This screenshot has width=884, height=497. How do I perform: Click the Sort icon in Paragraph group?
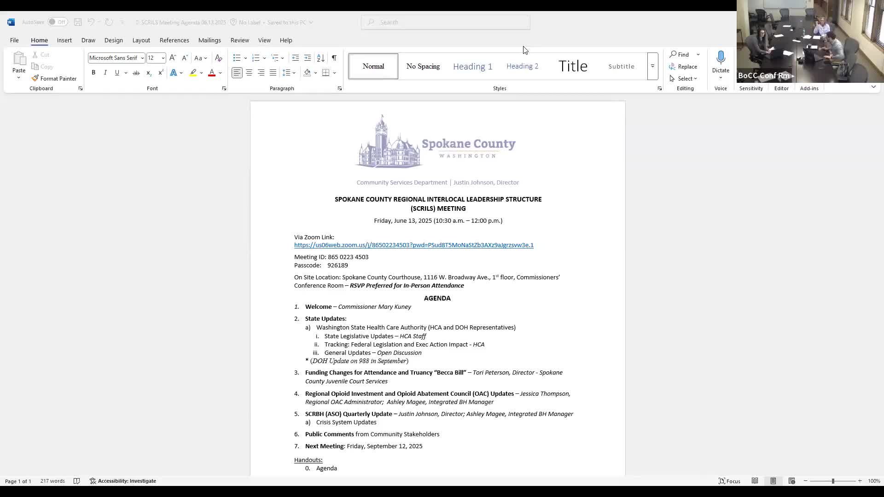pyautogui.click(x=320, y=58)
